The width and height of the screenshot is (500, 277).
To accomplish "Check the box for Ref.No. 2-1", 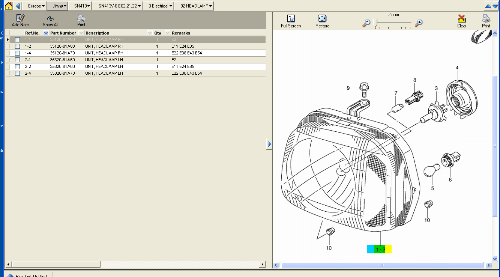I will [17, 60].
